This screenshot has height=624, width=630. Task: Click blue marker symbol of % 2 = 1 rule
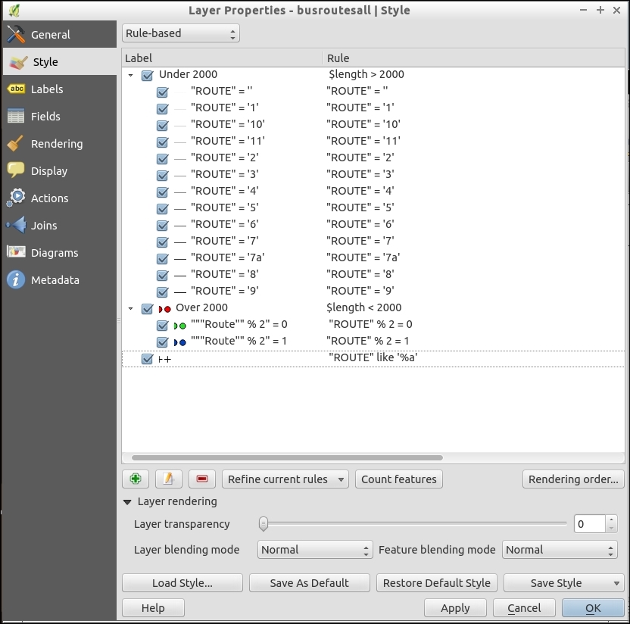(x=179, y=342)
